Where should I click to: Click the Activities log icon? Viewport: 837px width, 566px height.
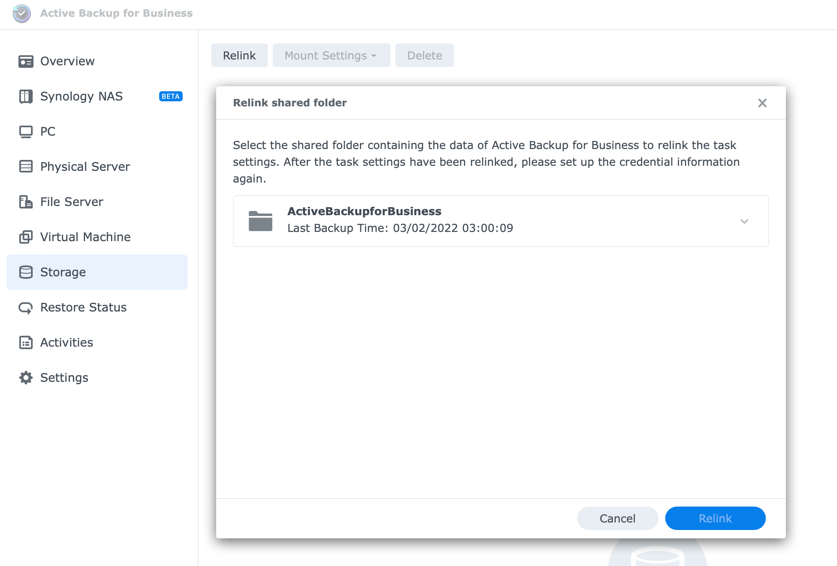pyautogui.click(x=26, y=342)
